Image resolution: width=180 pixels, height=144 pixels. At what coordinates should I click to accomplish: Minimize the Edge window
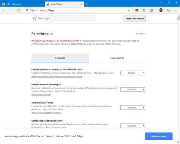[161, 3]
